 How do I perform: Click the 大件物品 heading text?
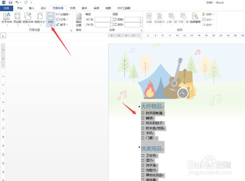(151, 106)
